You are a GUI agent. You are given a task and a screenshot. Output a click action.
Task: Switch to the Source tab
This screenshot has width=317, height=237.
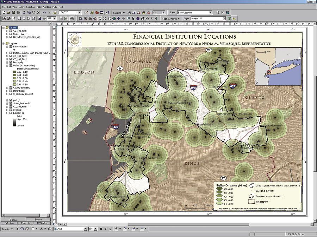38,219
